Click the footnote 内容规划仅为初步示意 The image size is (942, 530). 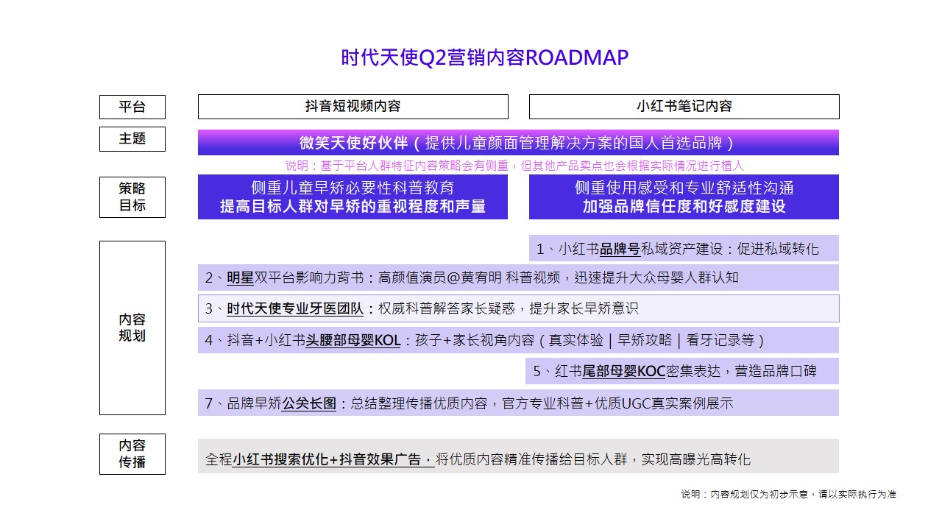[789, 495]
